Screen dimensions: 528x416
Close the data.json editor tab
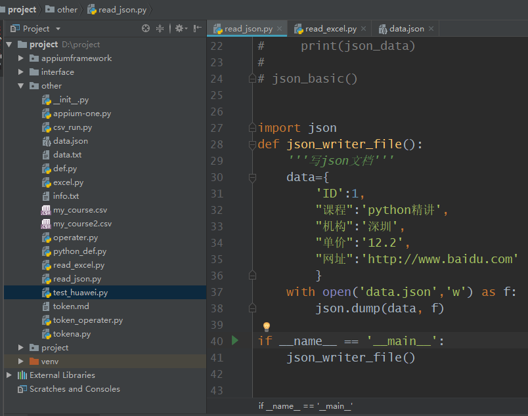coord(431,29)
